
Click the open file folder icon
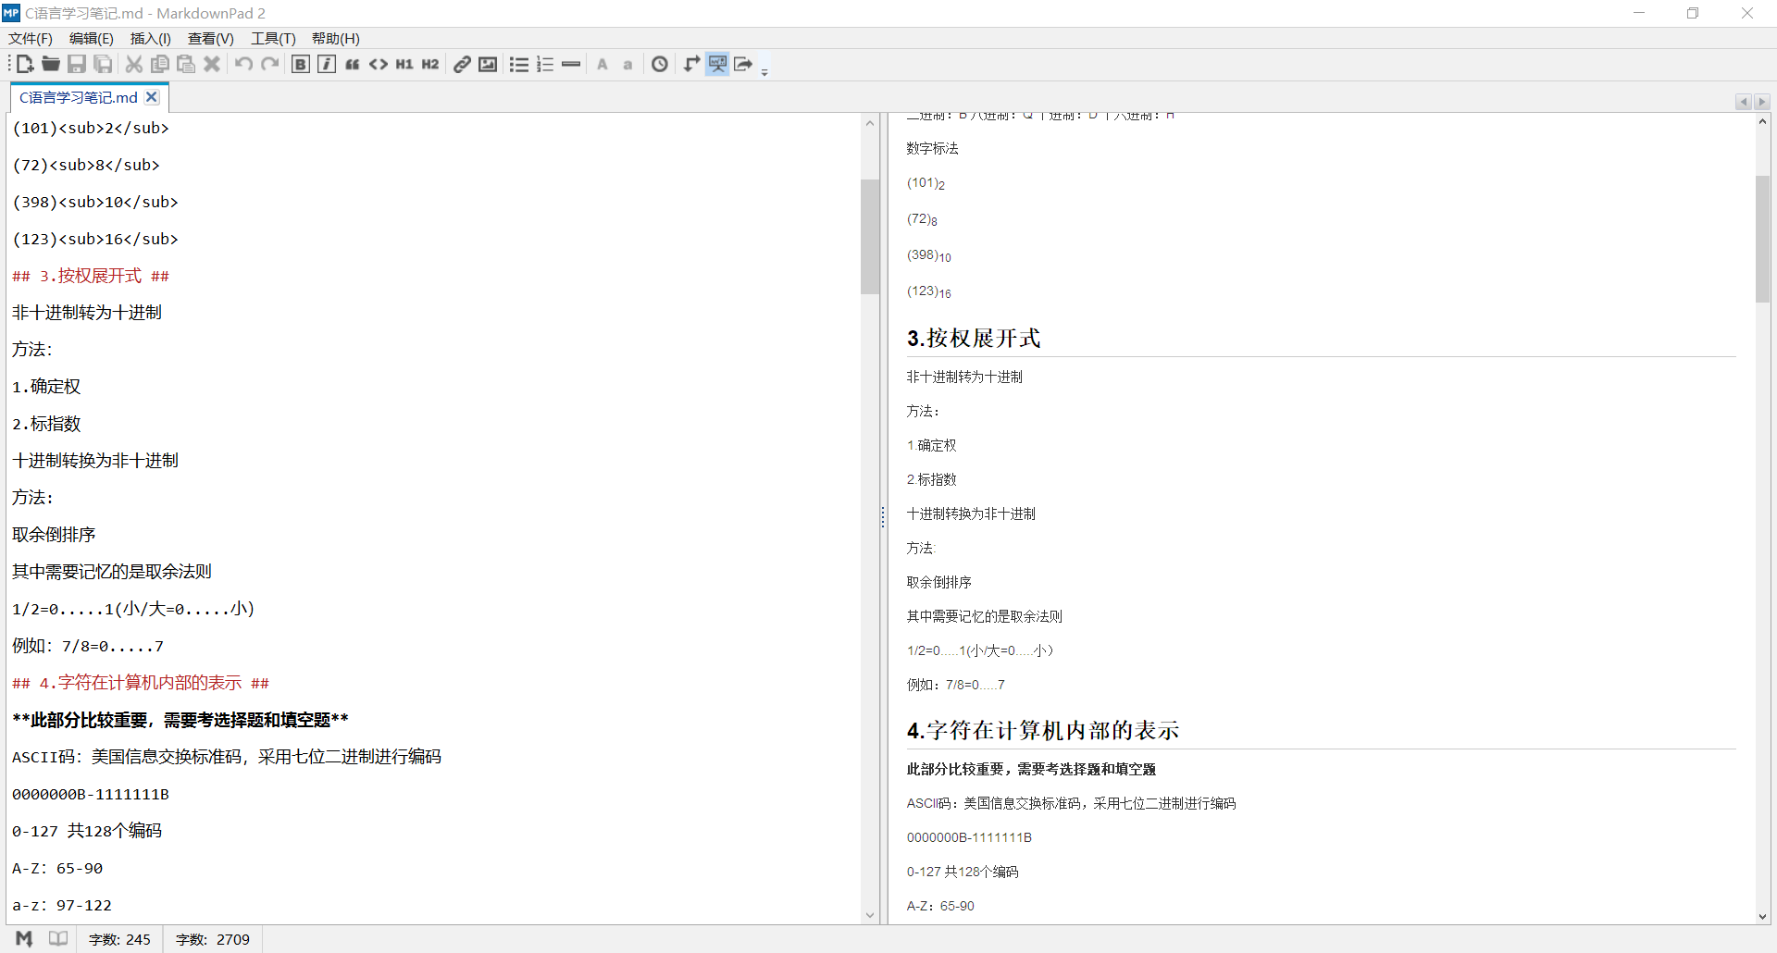tap(51, 64)
